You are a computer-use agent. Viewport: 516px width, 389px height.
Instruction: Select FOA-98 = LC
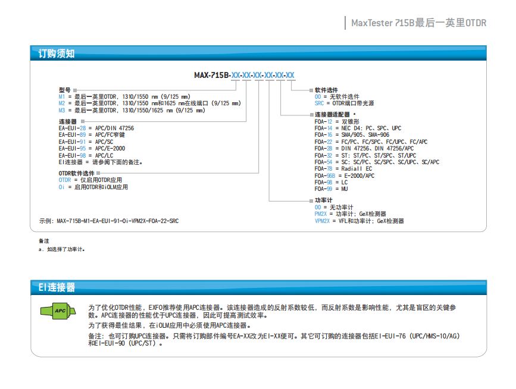point(331,183)
